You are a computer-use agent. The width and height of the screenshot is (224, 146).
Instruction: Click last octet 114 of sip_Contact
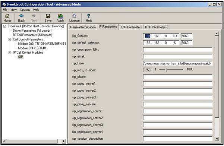pos(174,36)
